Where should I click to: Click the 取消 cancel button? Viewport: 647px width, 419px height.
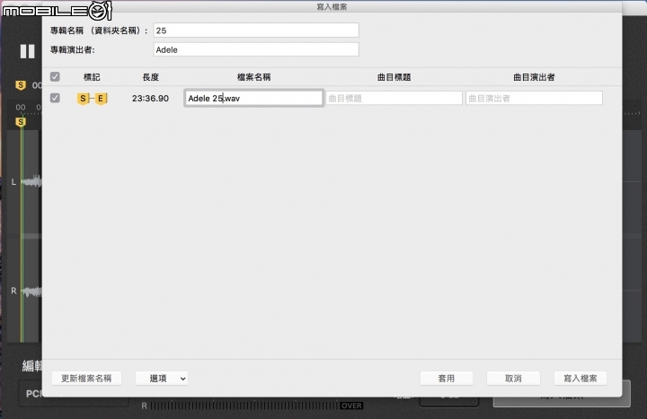click(513, 379)
